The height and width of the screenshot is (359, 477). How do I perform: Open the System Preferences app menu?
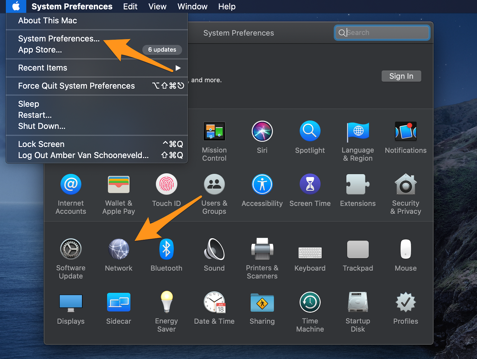pyautogui.click(x=72, y=6)
